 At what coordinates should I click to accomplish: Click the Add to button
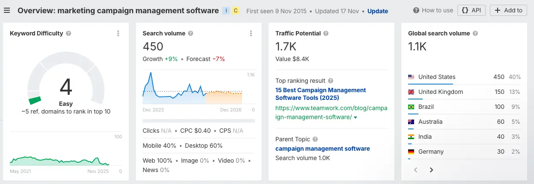click(508, 10)
